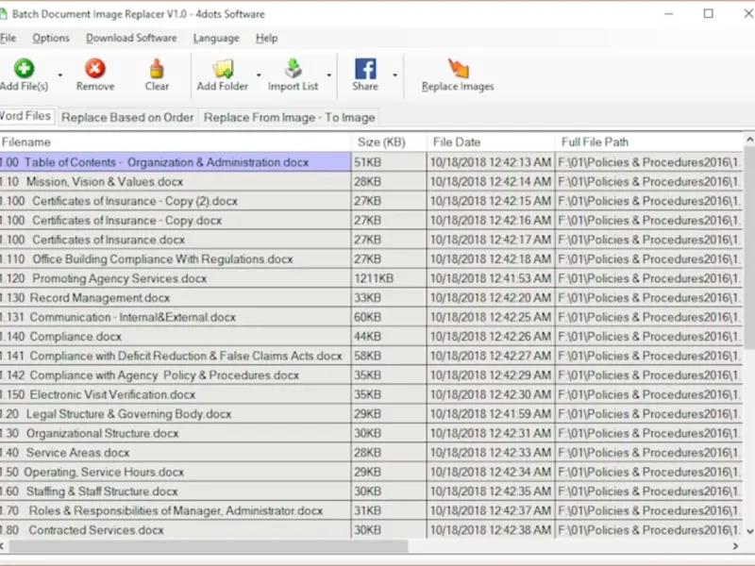The height and width of the screenshot is (566, 755).
Task: Open the Options menu
Action: pyautogui.click(x=51, y=38)
